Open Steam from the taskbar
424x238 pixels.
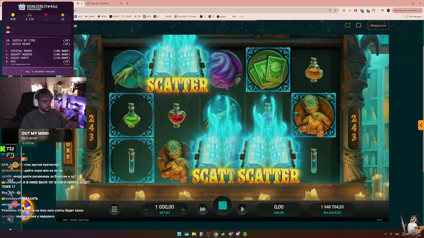click(223, 234)
